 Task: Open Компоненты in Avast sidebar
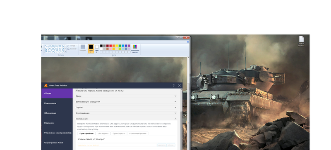tap(50, 103)
